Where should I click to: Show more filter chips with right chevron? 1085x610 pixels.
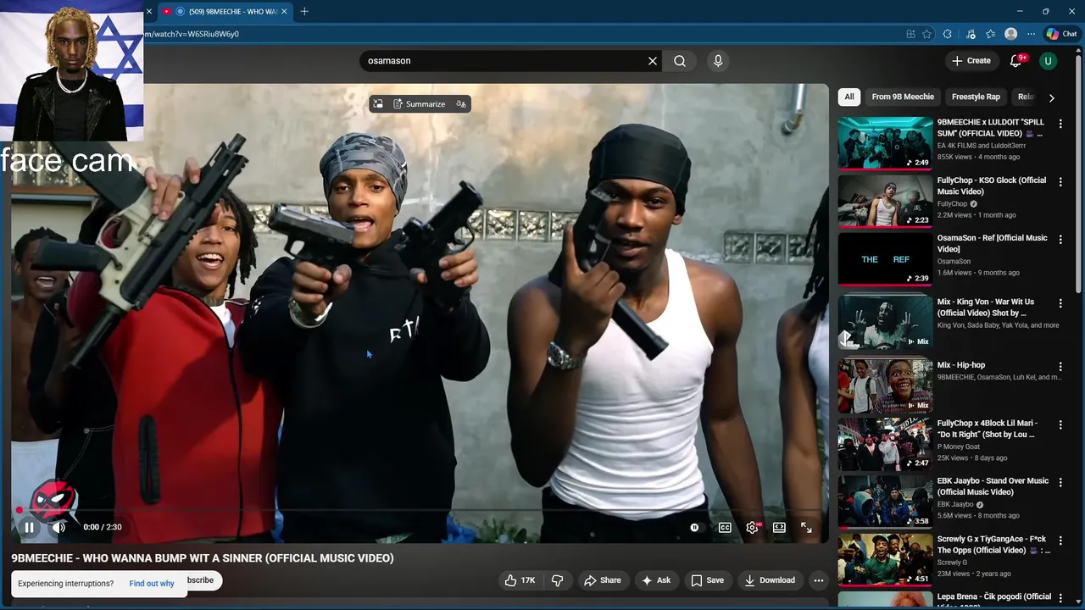1051,97
